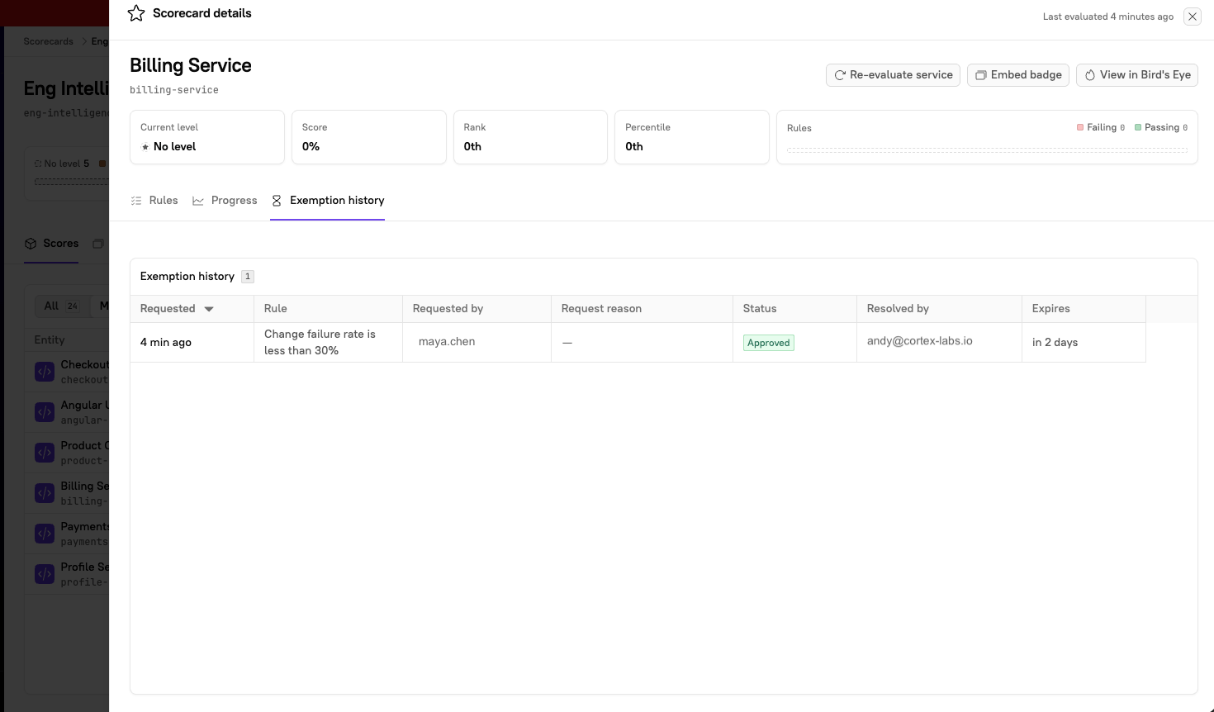Select the All 24 filter in background page

[x=61, y=306]
